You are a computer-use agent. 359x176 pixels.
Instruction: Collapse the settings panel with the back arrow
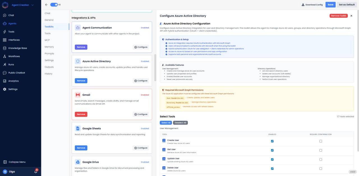coord(46,4)
